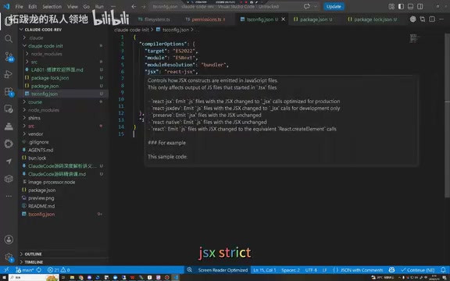
Task: Open the View menu
Action: pos(73,6)
